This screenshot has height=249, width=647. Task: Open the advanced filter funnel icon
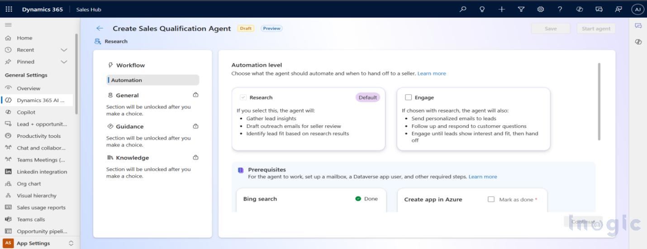(521, 9)
